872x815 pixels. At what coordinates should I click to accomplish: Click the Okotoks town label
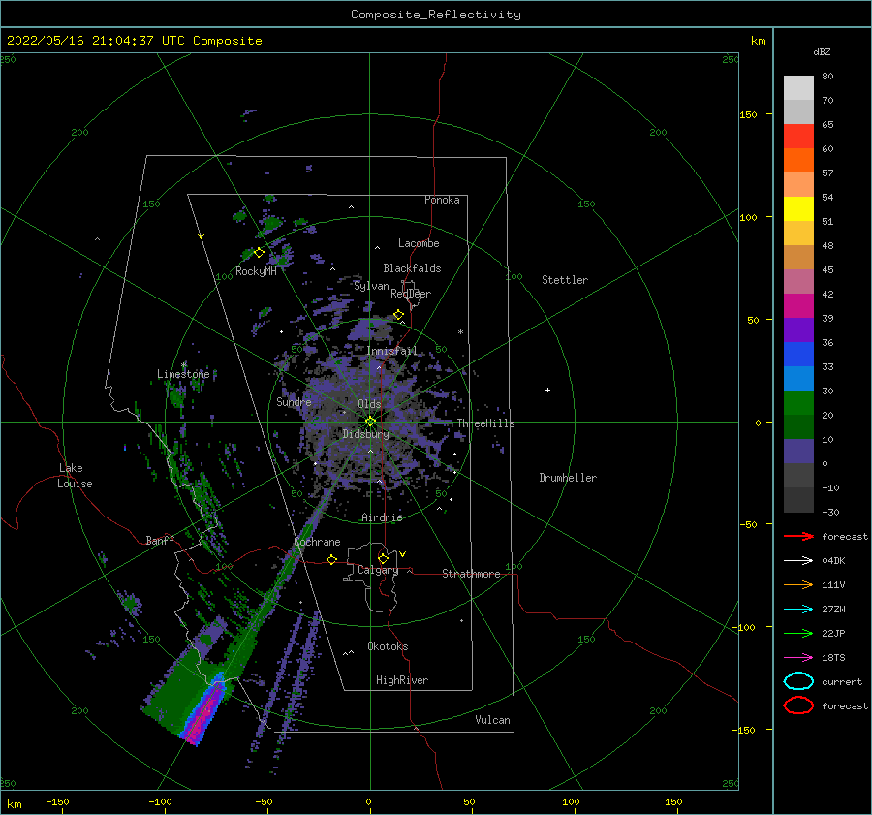point(388,646)
